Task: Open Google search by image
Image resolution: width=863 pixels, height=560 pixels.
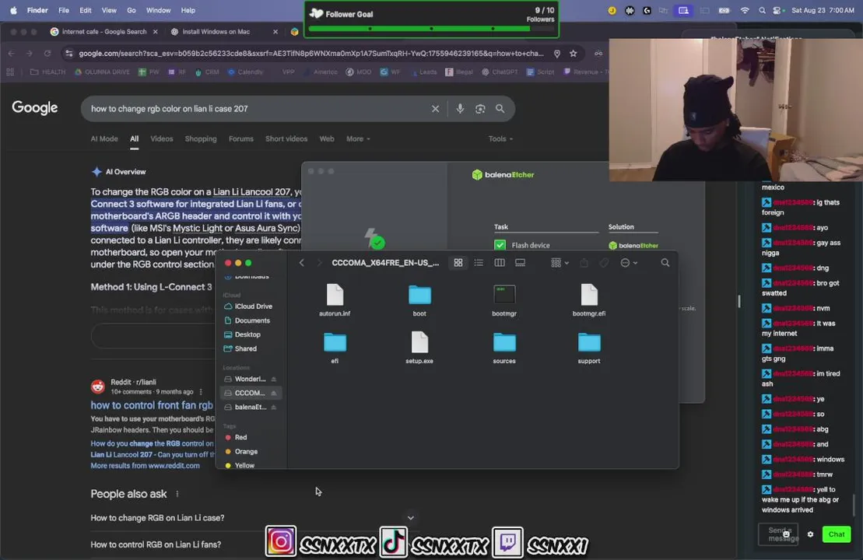Action: click(x=480, y=109)
